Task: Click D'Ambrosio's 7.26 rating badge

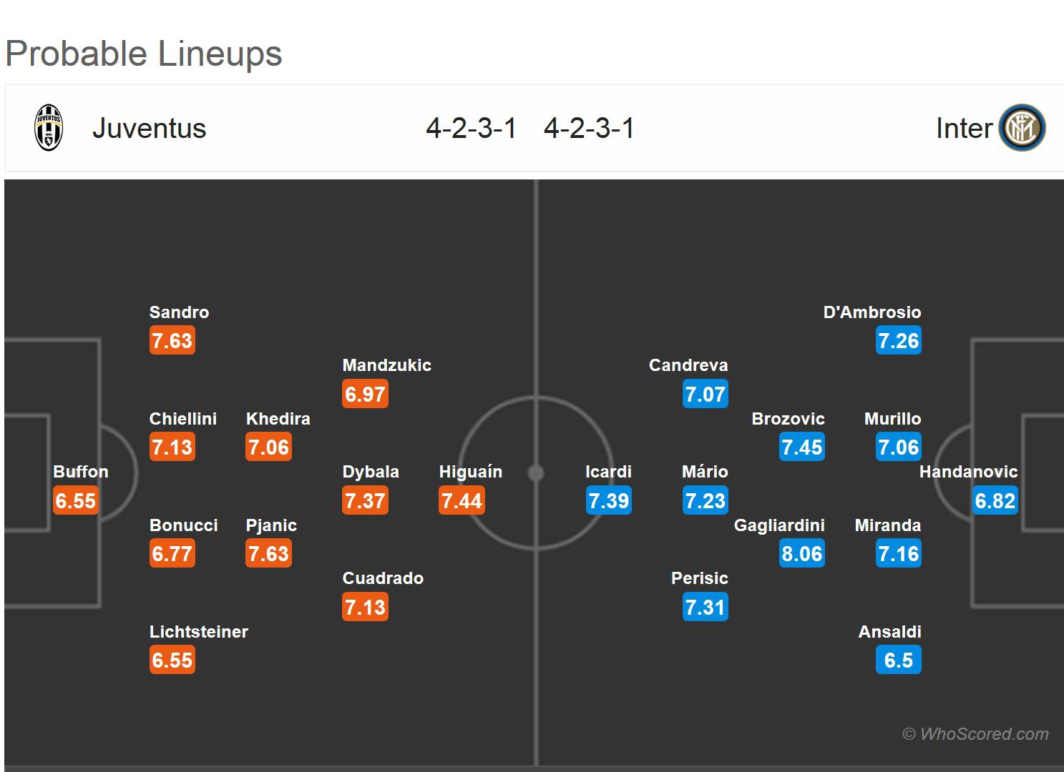Action: [x=898, y=340]
